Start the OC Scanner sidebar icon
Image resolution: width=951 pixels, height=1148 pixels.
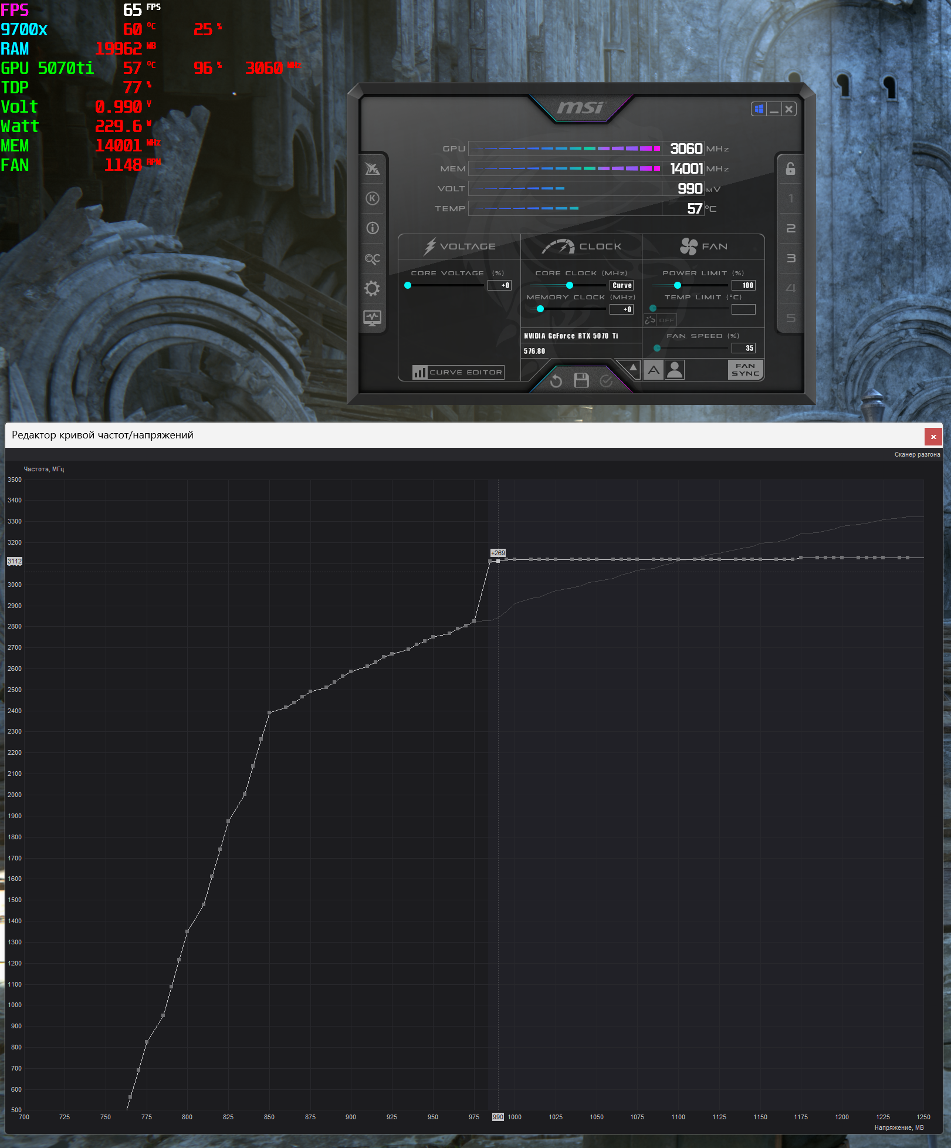[x=373, y=258]
